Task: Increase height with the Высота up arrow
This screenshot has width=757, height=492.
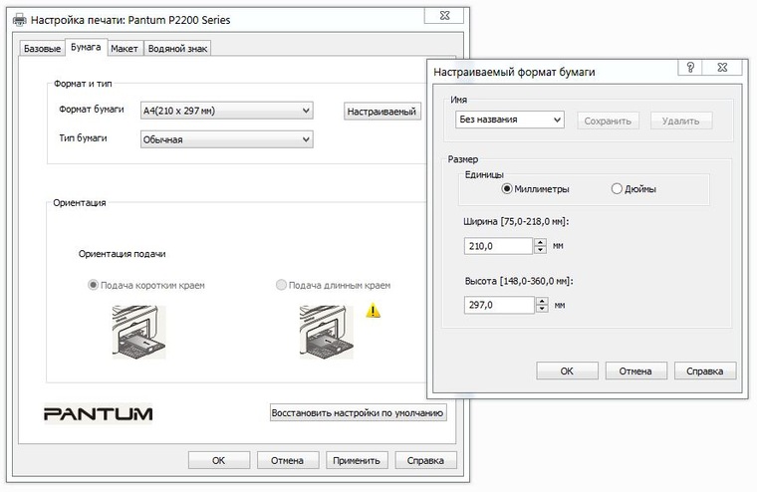Action: click(x=542, y=301)
